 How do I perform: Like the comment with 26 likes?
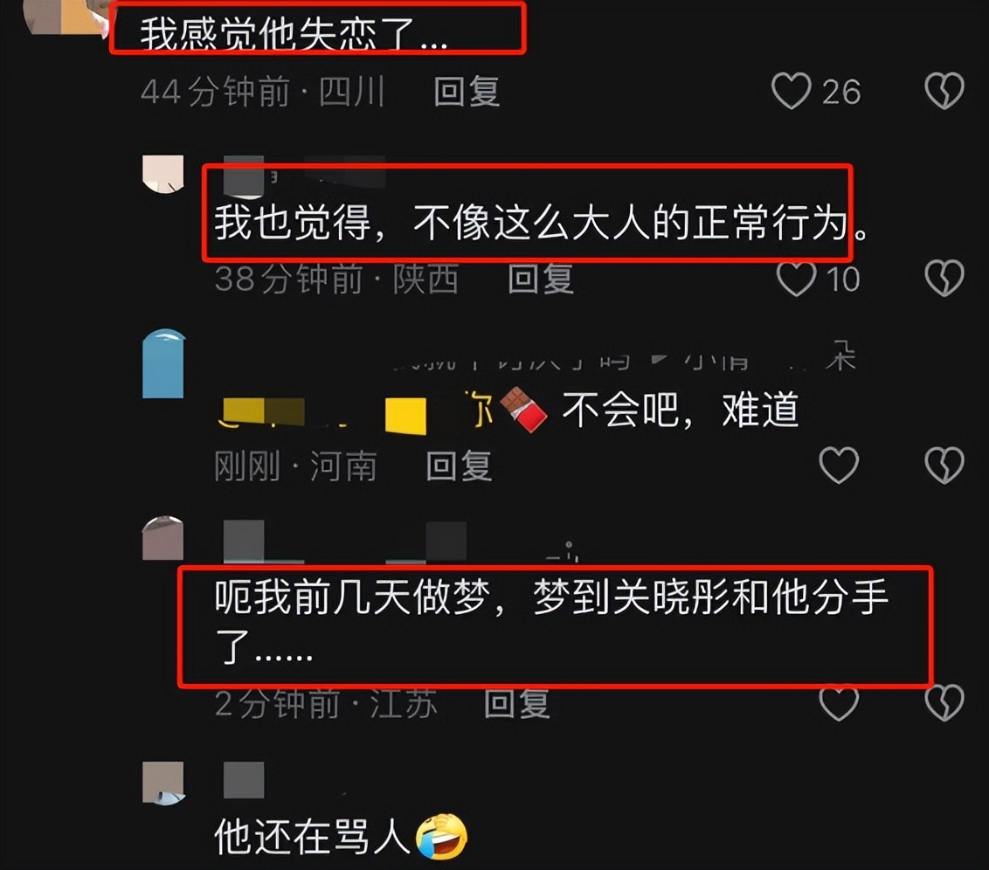pos(792,91)
